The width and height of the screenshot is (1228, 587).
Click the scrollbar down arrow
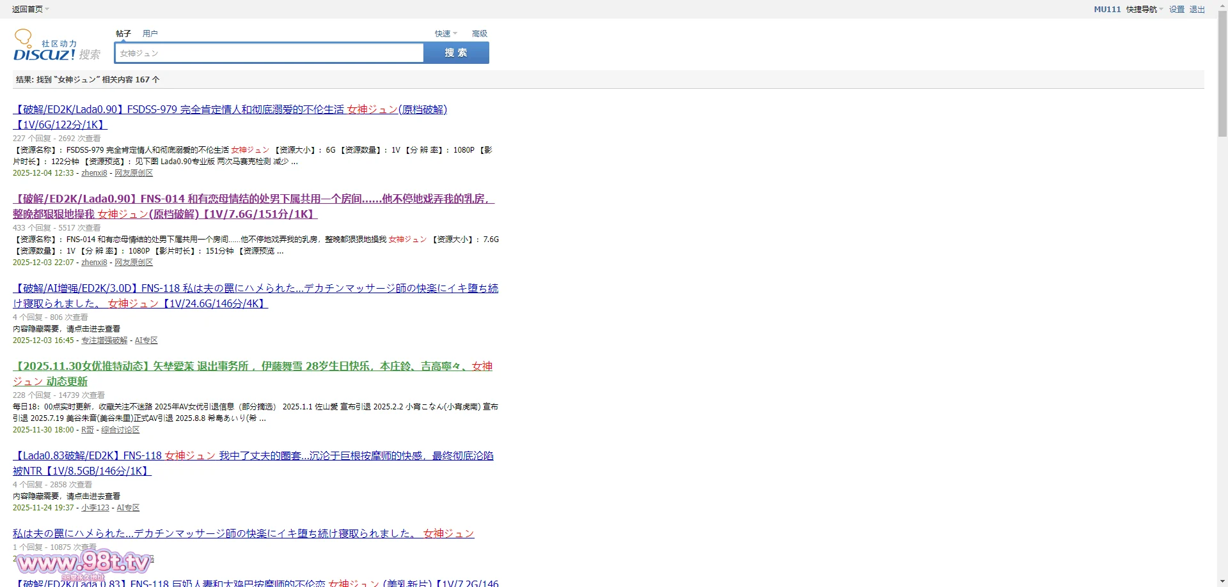click(1222, 581)
